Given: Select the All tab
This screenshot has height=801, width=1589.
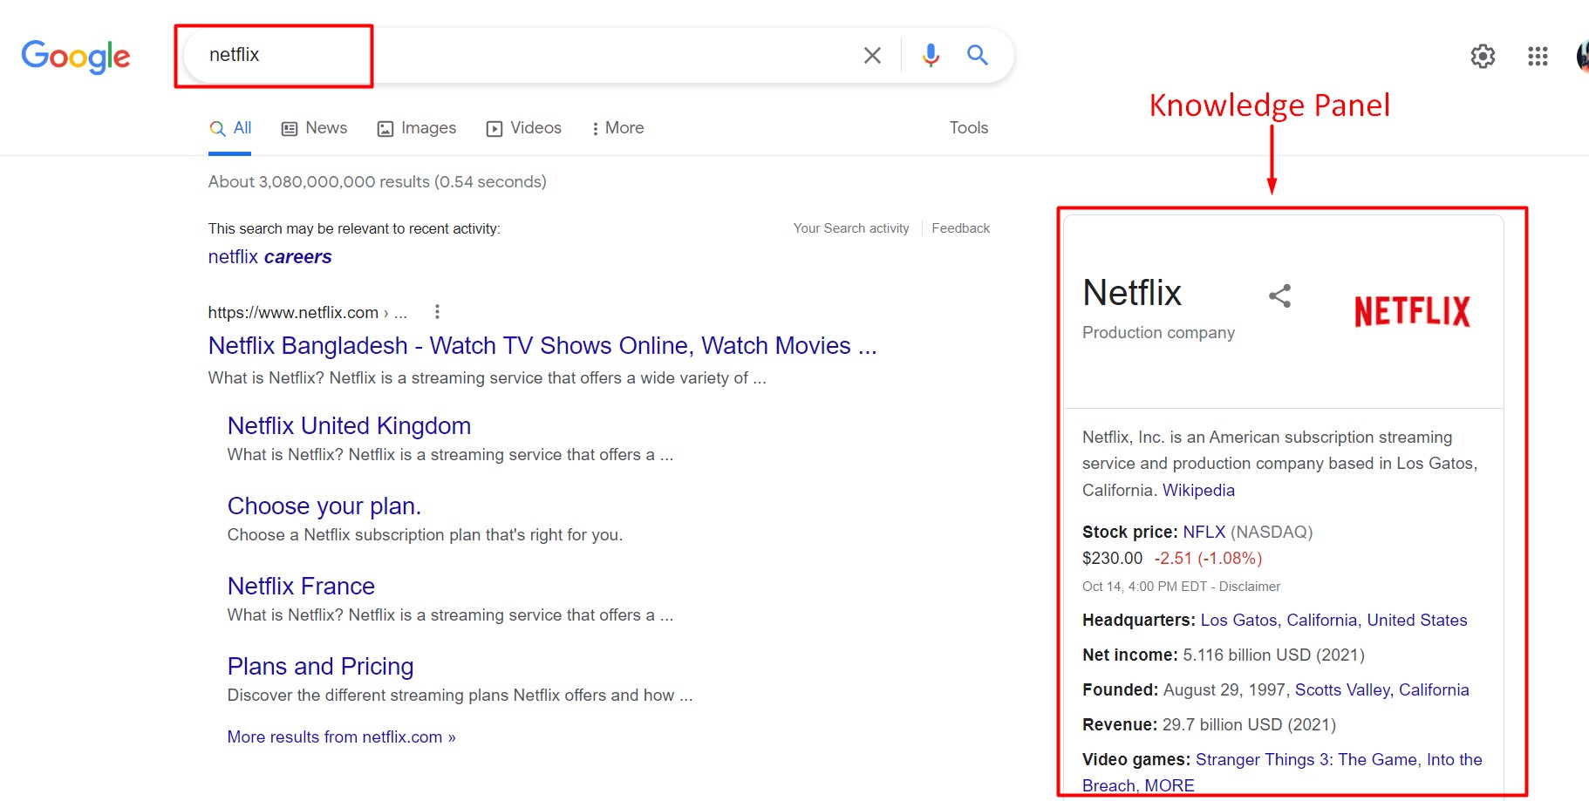Looking at the screenshot, I should point(230,128).
